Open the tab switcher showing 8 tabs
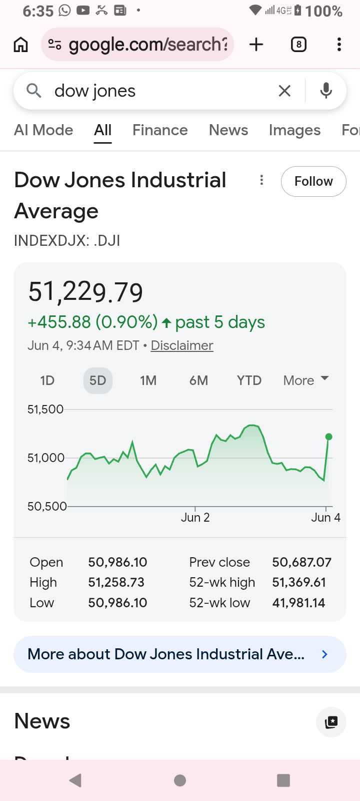The image size is (360, 801). pyautogui.click(x=298, y=45)
